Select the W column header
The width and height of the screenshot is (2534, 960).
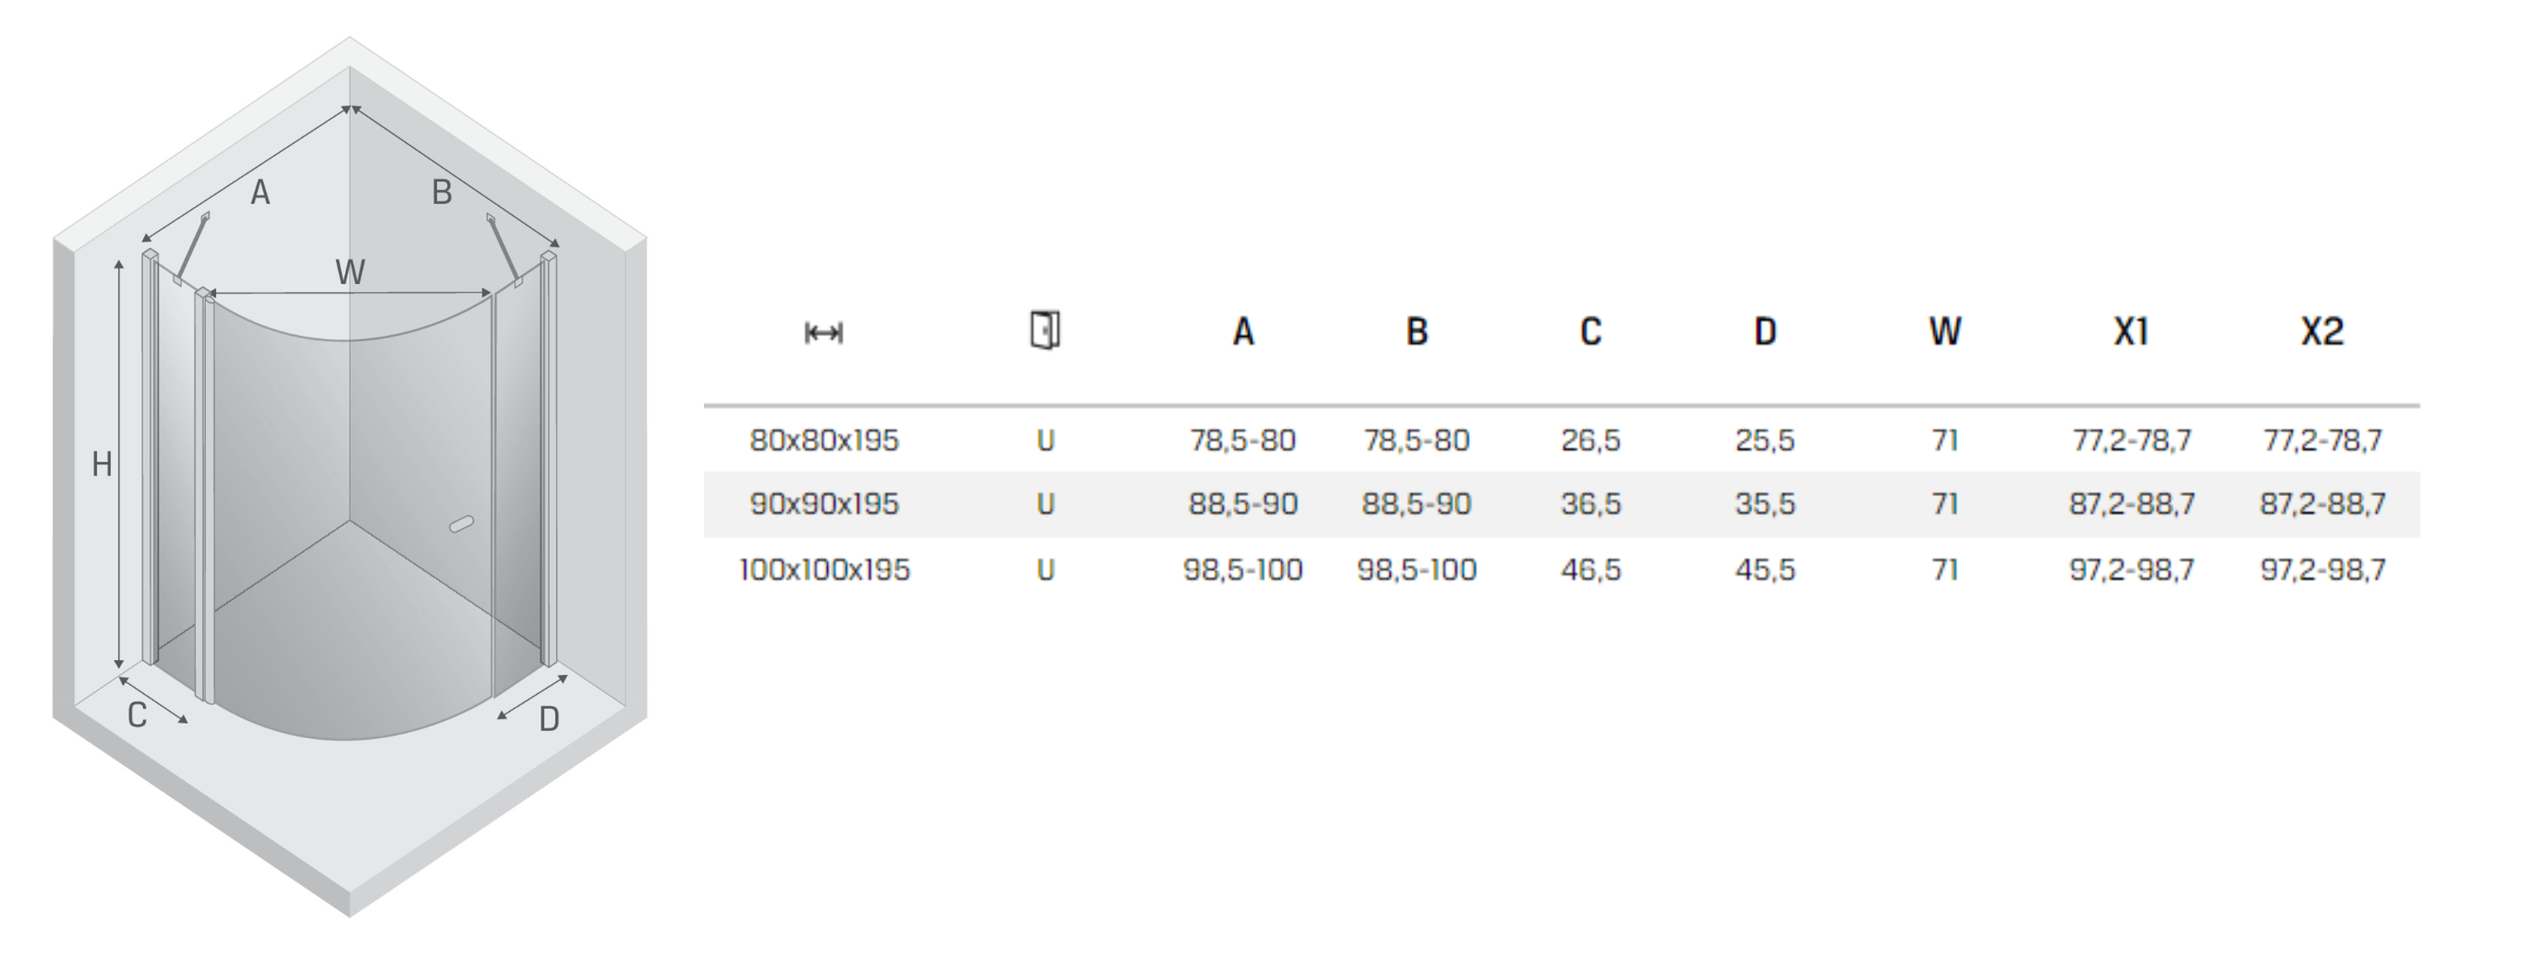point(1945,333)
